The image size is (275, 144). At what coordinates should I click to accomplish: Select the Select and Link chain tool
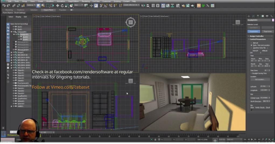click(x=13, y=5)
